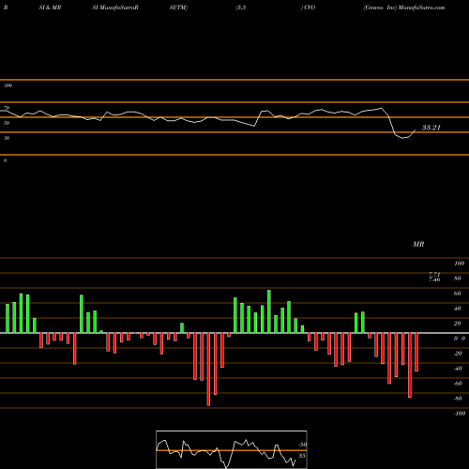Click the MunafaSutra.com text in header

coord(421,8)
